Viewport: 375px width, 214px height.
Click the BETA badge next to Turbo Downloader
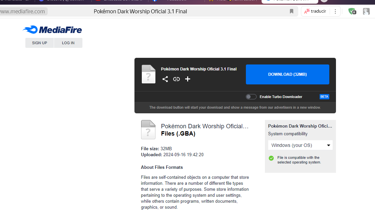click(324, 97)
